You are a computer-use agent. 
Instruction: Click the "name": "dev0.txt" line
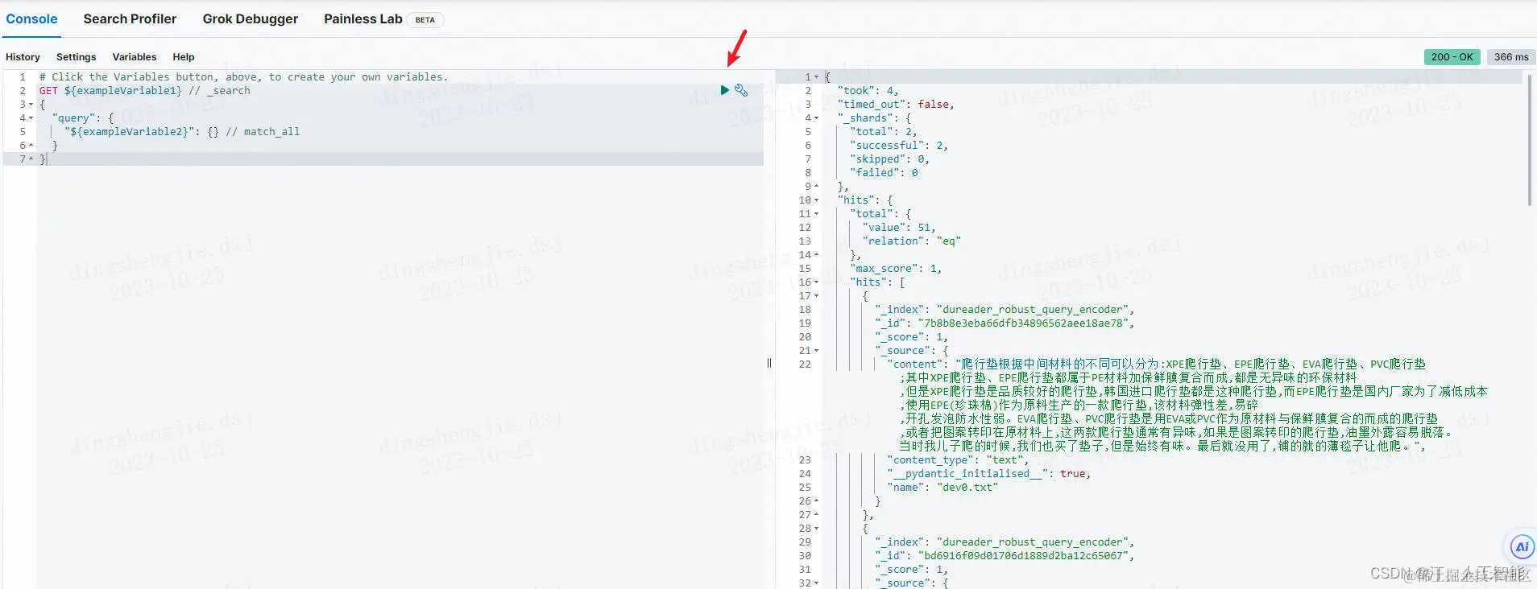942,488
